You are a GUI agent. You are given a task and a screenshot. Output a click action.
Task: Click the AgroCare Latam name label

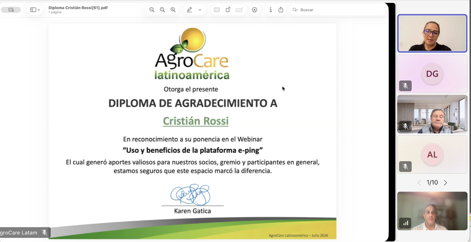coord(19,233)
